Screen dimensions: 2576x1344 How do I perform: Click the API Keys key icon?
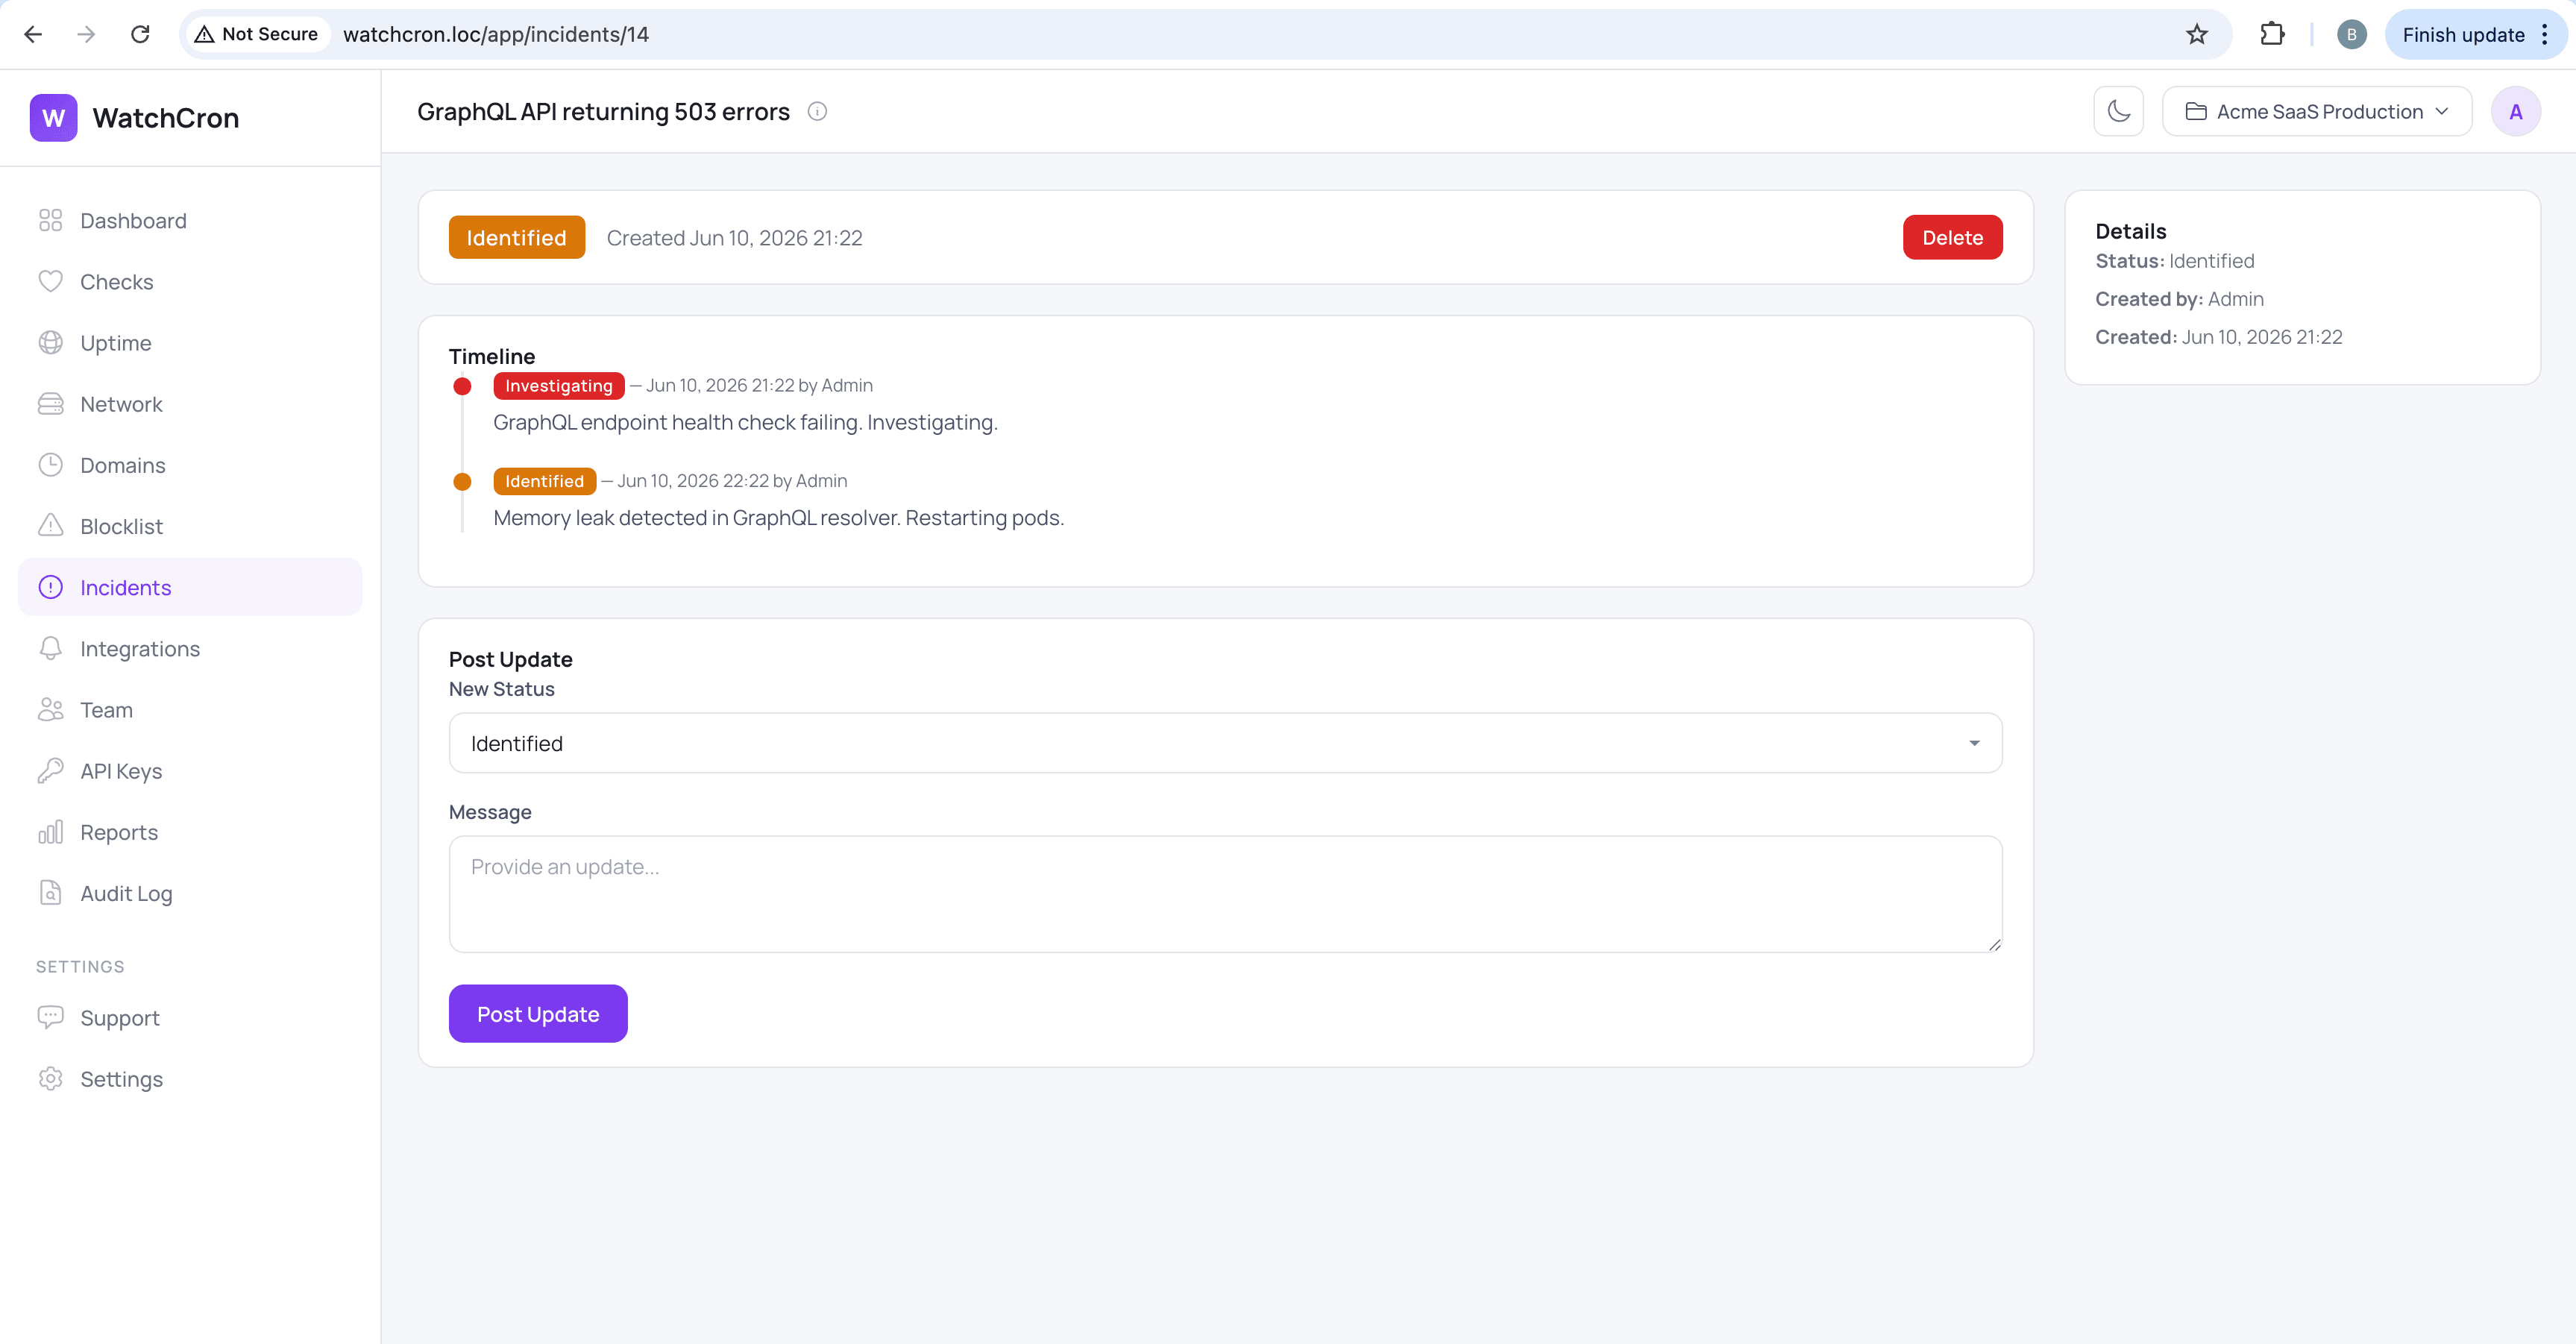coord(50,770)
